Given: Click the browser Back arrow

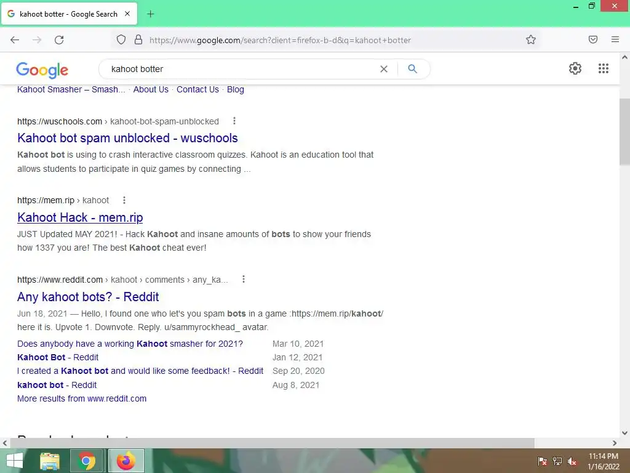Looking at the screenshot, I should 15,40.
